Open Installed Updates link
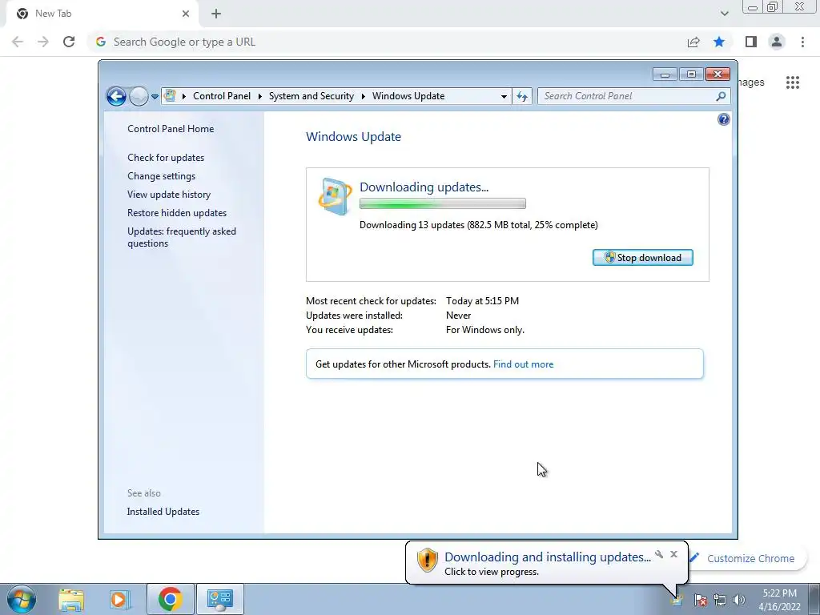 point(163,512)
